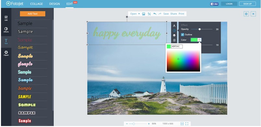This screenshot has height=127, width=261.
Task: Click the Opacity slider handle
Action: [x=199, y=29]
